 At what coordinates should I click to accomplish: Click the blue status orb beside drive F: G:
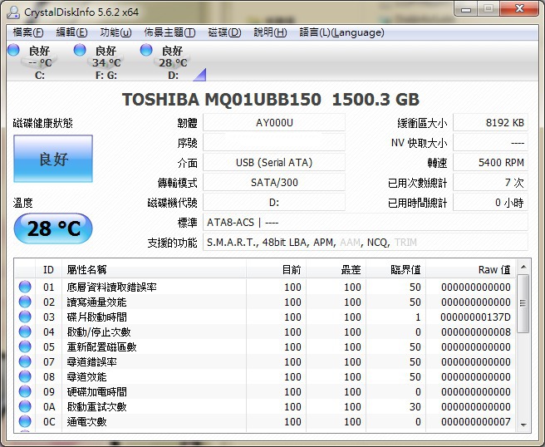click(x=80, y=50)
